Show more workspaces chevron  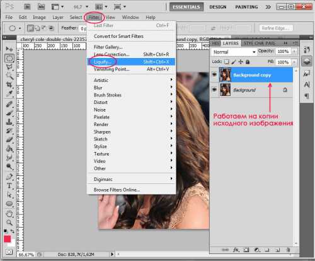[268, 7]
